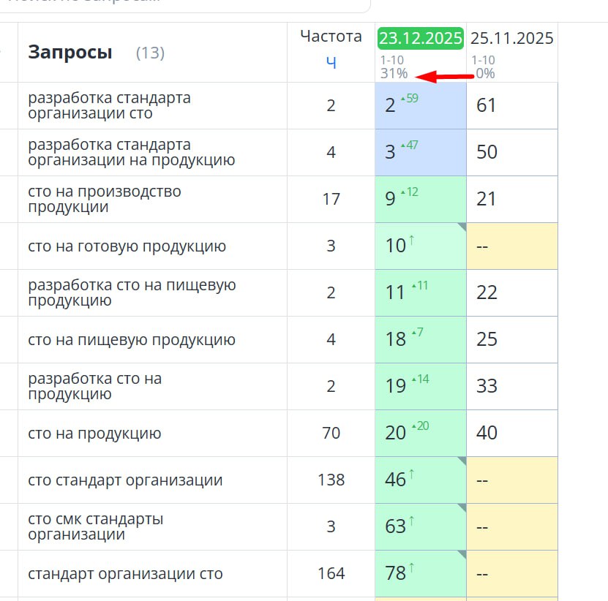Click the +47 growth indicator beside position 3
Image resolution: width=608 pixels, height=601 pixels.
(x=410, y=145)
